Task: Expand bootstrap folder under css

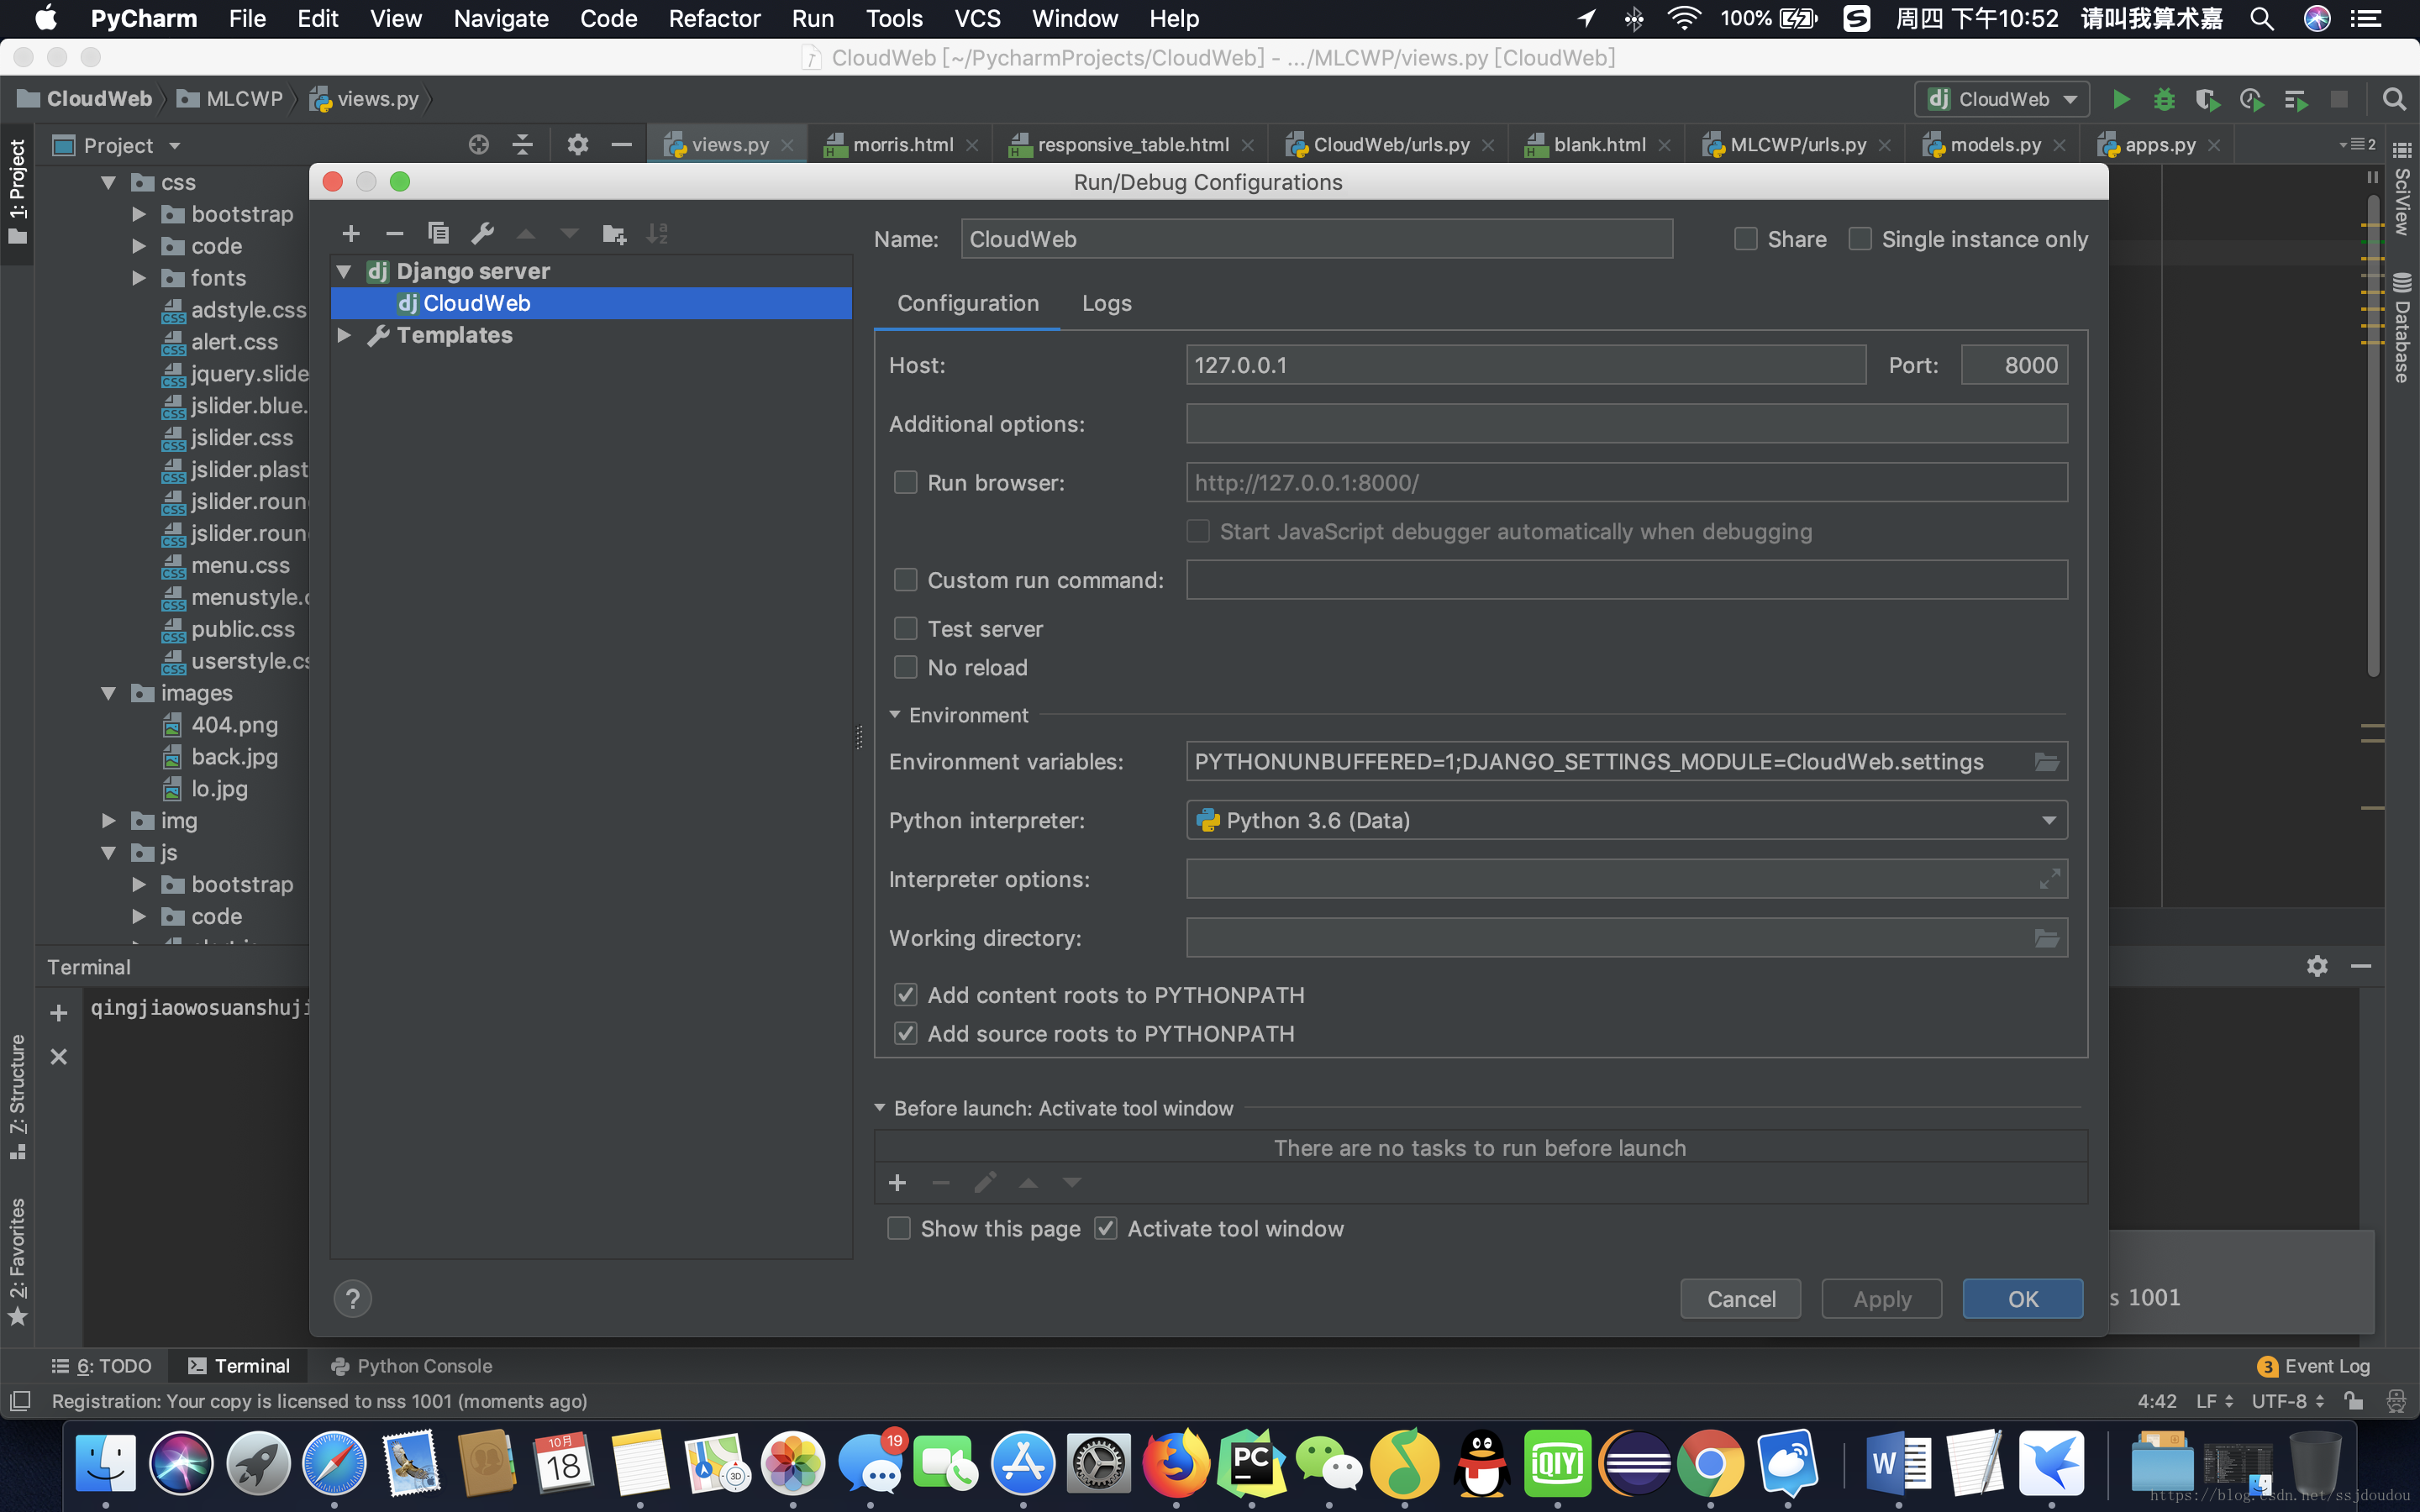Action: (139, 214)
